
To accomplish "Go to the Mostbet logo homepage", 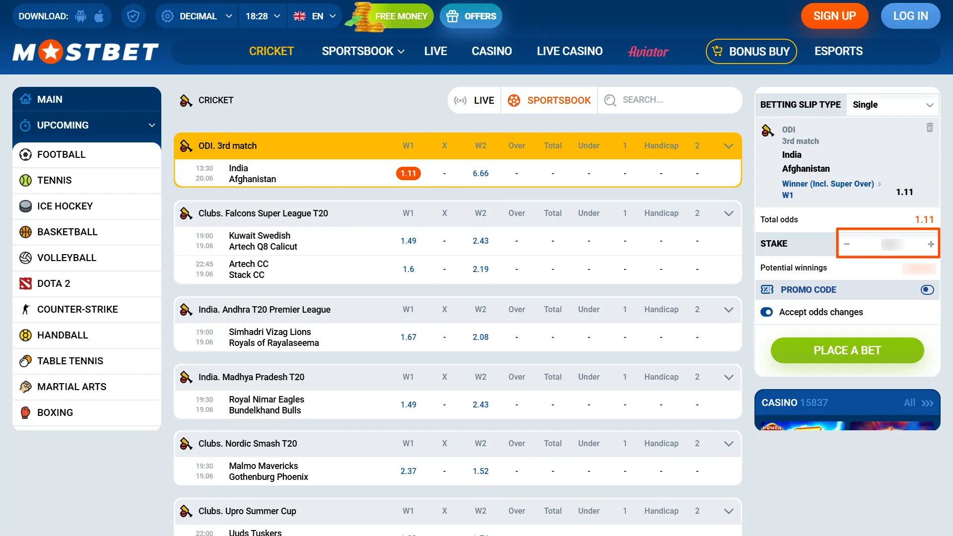I will pyautogui.click(x=85, y=52).
